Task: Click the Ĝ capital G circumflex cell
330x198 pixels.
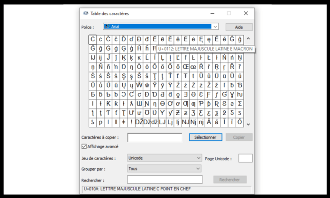Action: [x=232, y=39]
